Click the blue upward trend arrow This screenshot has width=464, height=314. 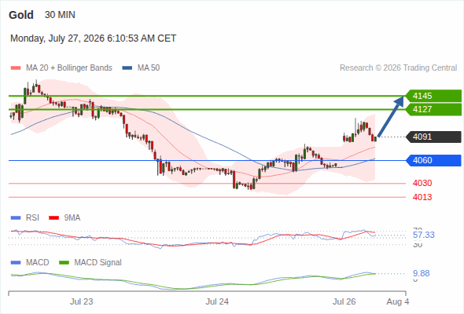(x=391, y=116)
